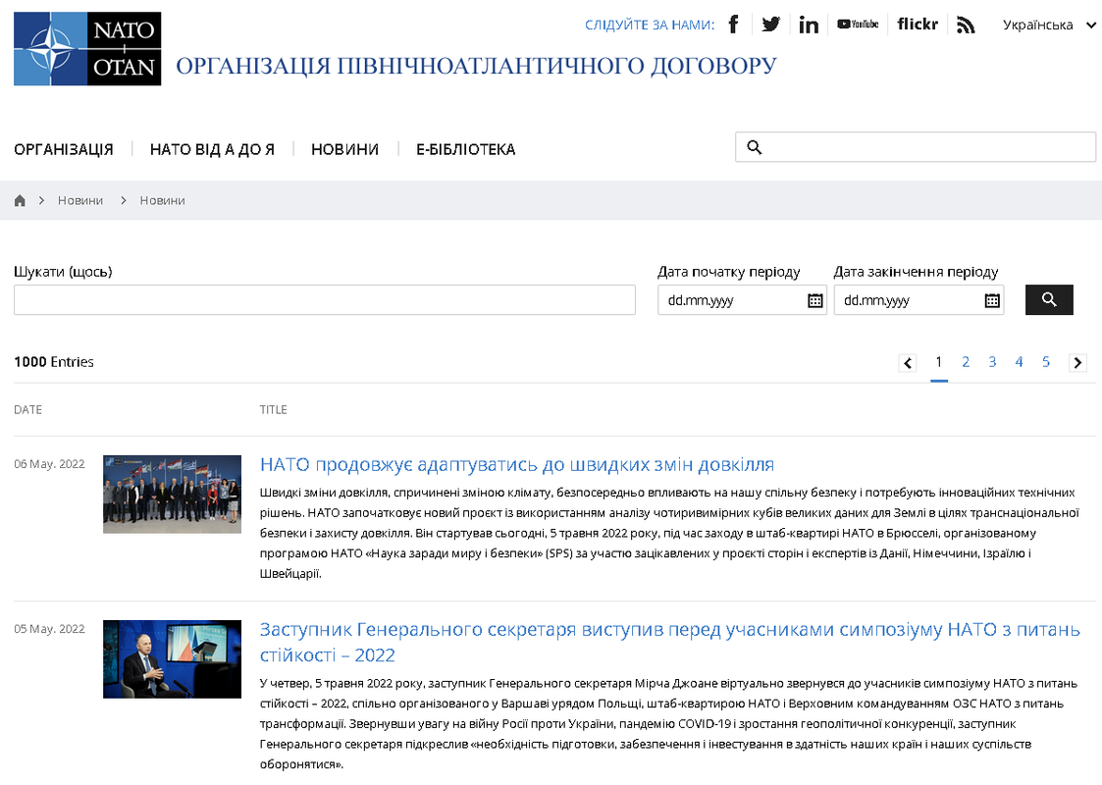Open NATO Twitter page icon

click(x=771, y=25)
